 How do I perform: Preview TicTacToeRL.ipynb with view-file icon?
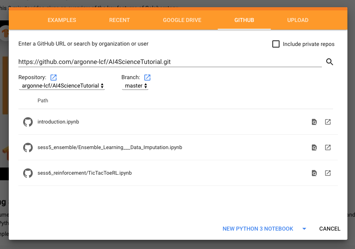(x=314, y=173)
